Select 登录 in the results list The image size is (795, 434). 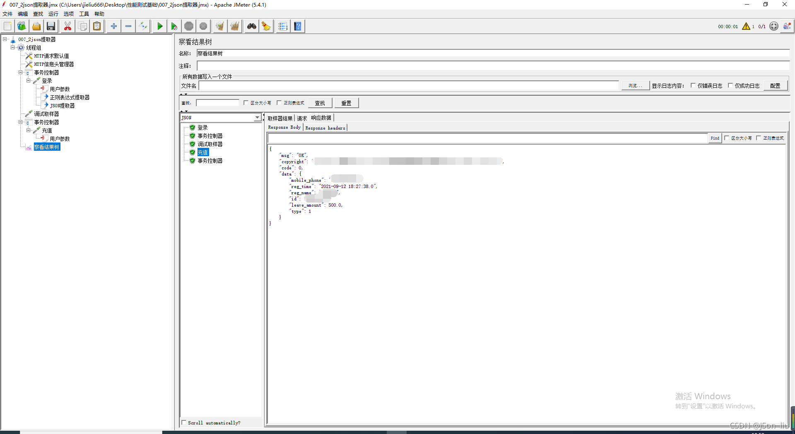[x=202, y=128]
